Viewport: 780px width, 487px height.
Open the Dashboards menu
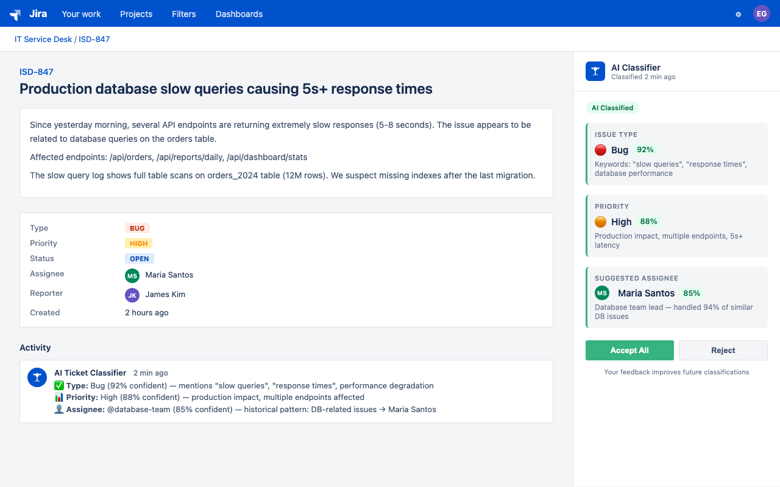coord(239,13)
